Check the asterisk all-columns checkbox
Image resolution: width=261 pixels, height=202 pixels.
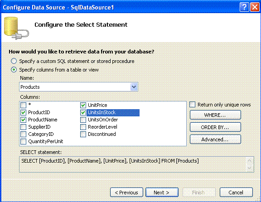(23, 105)
